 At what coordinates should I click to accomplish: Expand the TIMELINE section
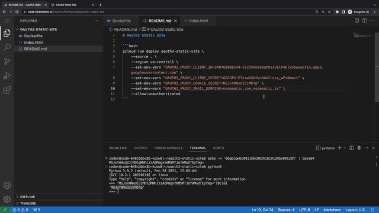tap(59, 204)
